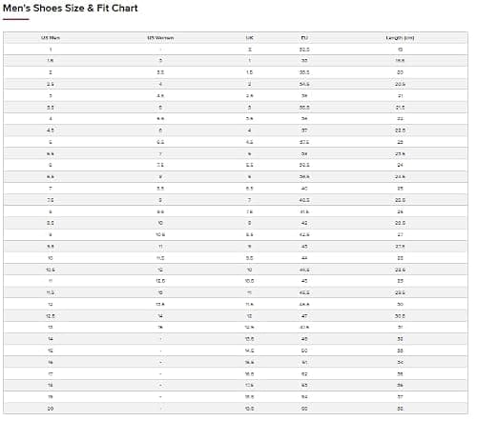Viewport: 477px width, 421px height.
Task: Select the US Men size 4.5 cell
Action: (x=51, y=130)
